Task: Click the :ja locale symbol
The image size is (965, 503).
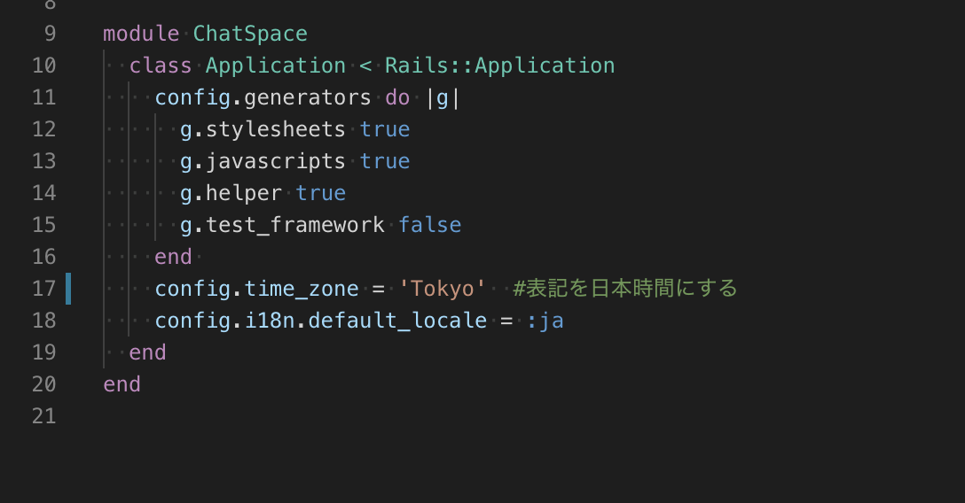Action: coord(545,321)
